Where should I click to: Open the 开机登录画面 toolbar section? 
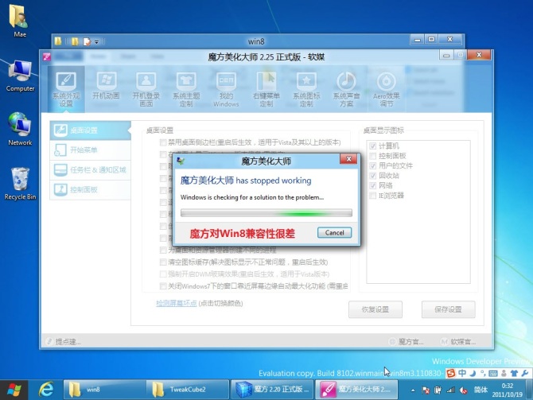click(146, 89)
